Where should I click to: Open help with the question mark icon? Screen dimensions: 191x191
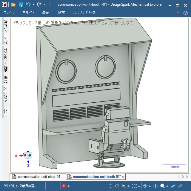coord(186,13)
